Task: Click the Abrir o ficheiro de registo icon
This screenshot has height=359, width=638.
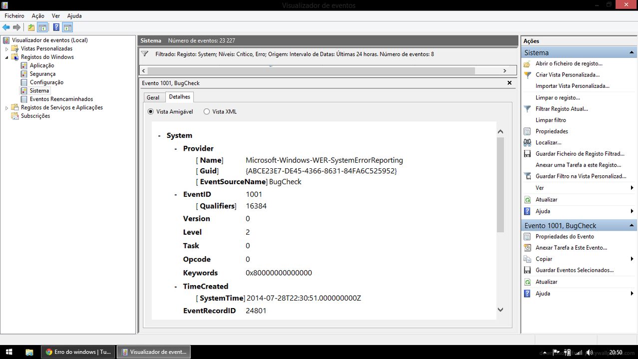Action: (x=527, y=63)
